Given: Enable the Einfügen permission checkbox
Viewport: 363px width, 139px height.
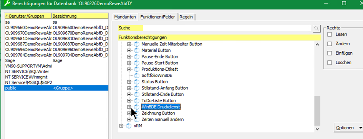Looking at the screenshot, I should pos(330,53).
